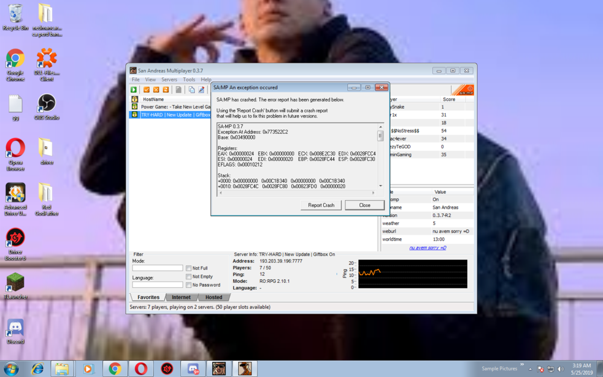Click the orange checkmark Add Server icon
This screenshot has height=377, width=603.
pyautogui.click(x=147, y=90)
